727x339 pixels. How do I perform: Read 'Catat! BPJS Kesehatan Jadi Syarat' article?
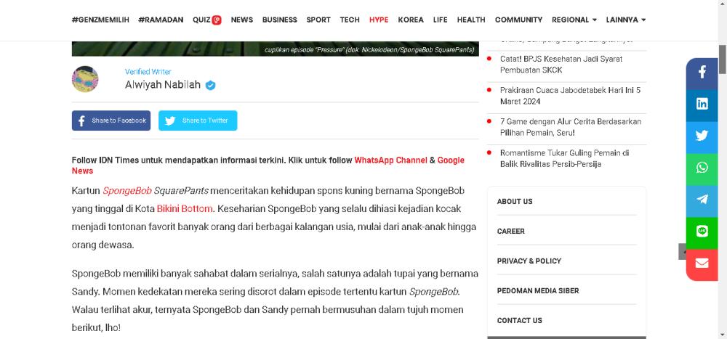561,65
